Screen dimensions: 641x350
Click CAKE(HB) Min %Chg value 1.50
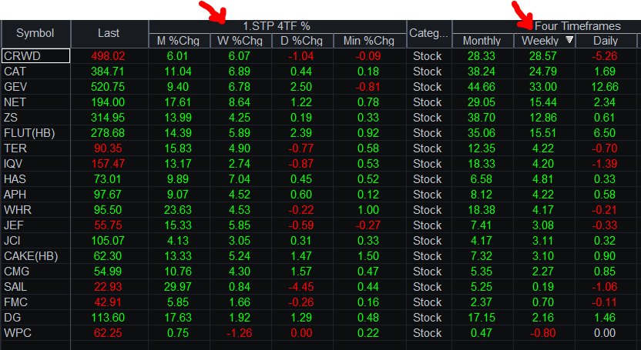(x=368, y=256)
